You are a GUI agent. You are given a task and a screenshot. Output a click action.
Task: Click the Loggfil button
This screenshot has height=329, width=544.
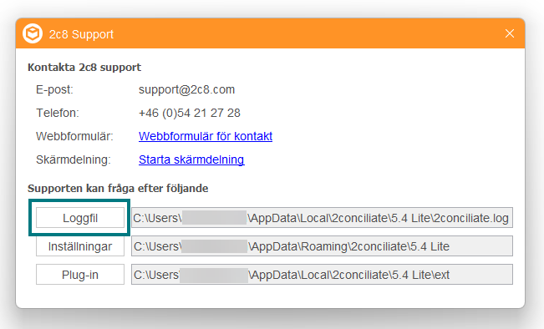tap(80, 218)
